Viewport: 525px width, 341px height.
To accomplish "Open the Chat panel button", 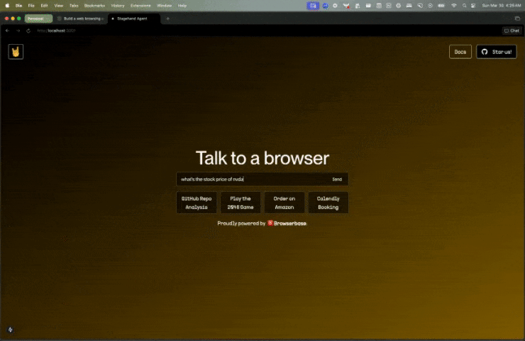I will coord(512,31).
